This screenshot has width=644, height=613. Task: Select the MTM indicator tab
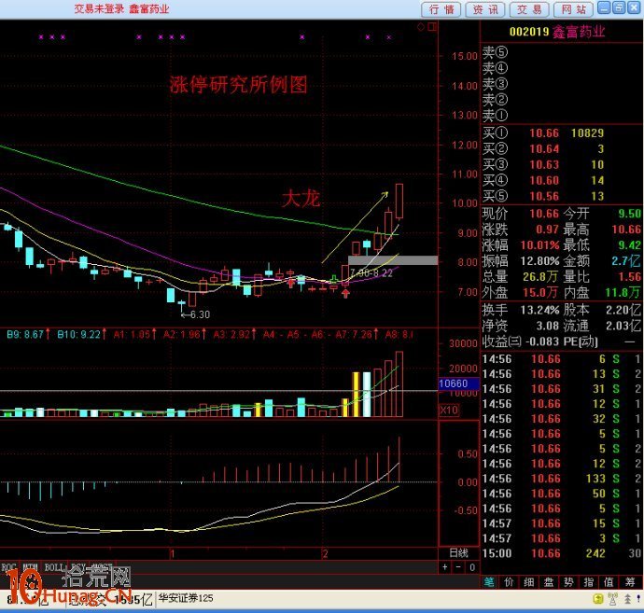pos(30,567)
